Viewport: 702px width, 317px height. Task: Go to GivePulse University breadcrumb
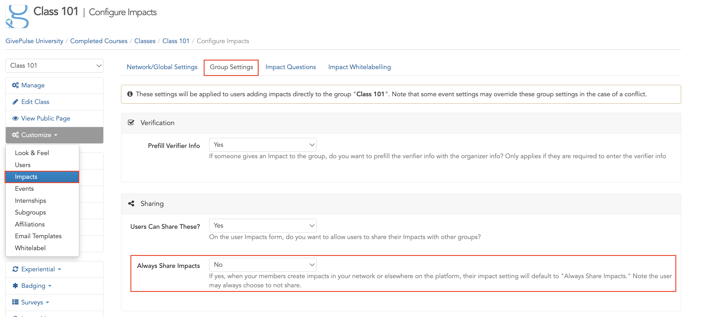pos(34,41)
